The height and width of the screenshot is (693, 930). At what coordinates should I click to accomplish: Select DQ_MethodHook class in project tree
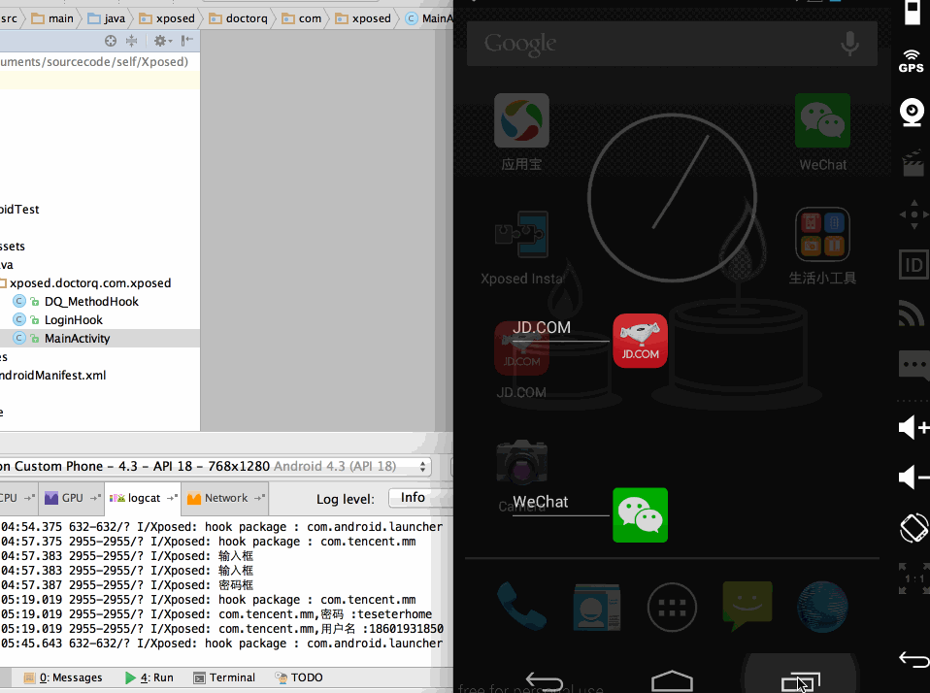coord(90,301)
